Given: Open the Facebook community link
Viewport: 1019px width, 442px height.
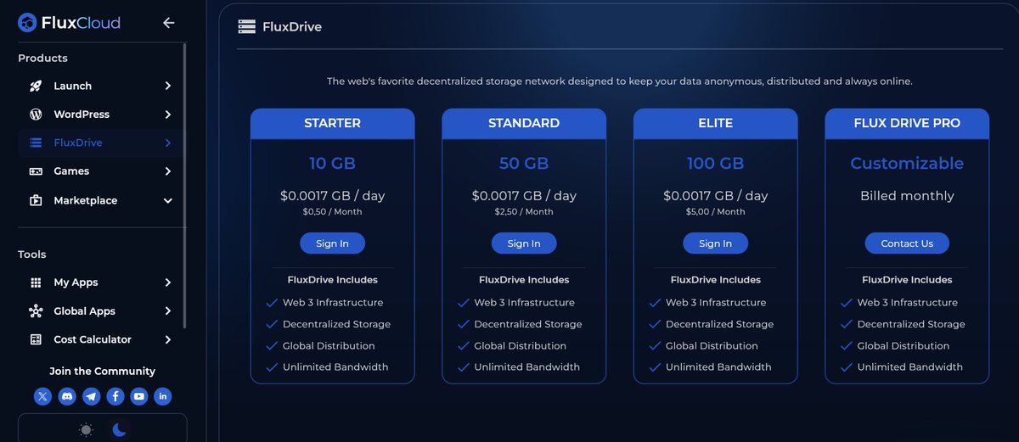Looking at the screenshot, I should click(x=115, y=396).
